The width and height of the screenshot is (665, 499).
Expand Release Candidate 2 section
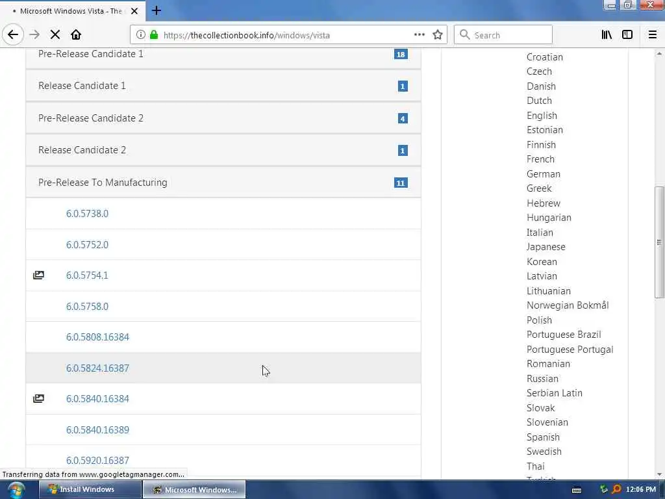tap(223, 150)
